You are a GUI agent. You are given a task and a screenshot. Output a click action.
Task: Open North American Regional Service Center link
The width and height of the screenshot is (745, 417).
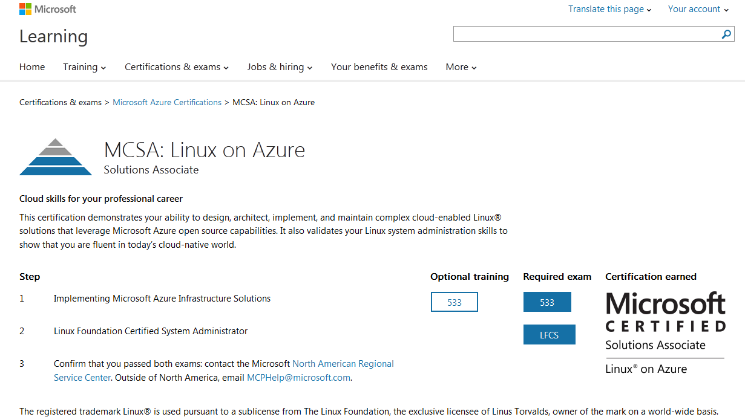224,370
